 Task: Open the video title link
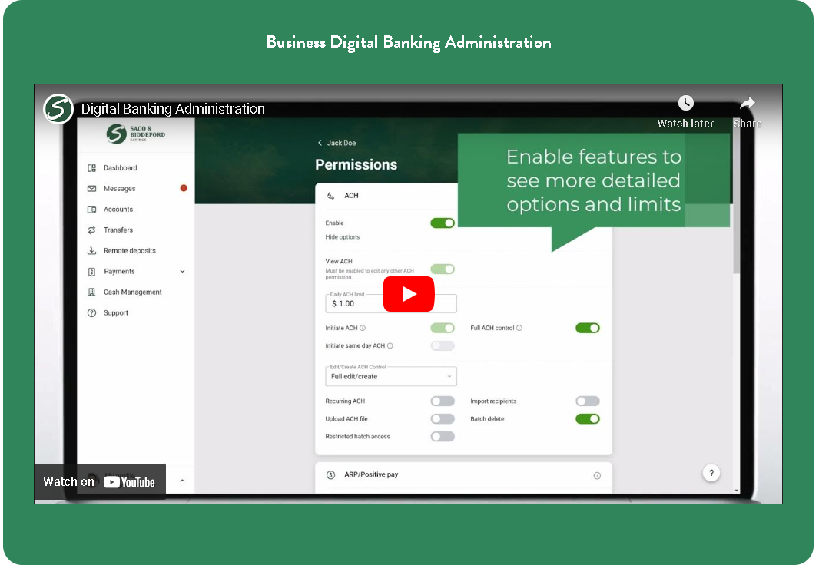click(x=173, y=108)
